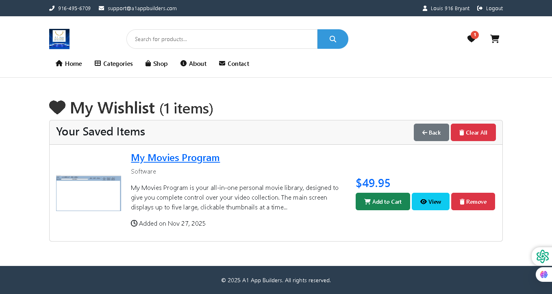The image size is (552, 294).
Task: Go to the Home menu item
Action: 69,63
